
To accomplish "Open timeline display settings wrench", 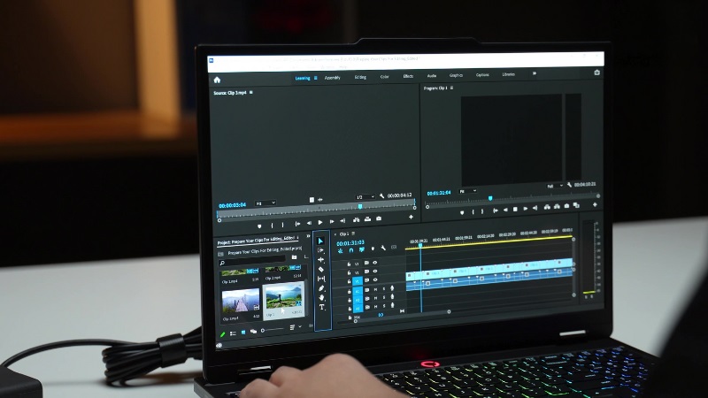I will click(383, 249).
